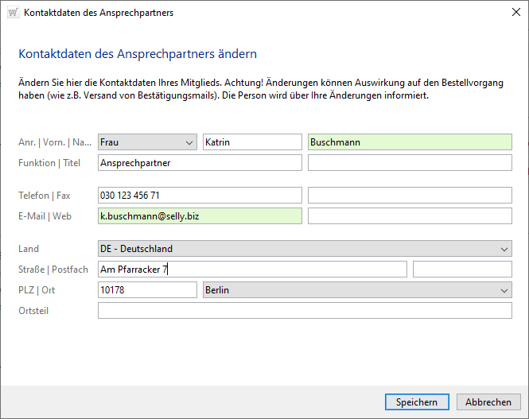Click the dialog title bar text
The image size is (529, 419).
click(99, 13)
